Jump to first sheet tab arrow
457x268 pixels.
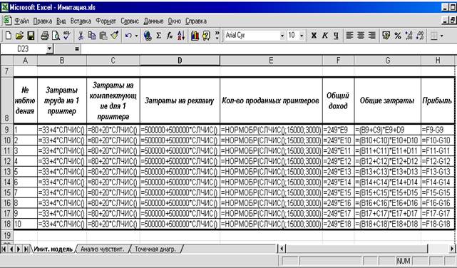[4, 249]
